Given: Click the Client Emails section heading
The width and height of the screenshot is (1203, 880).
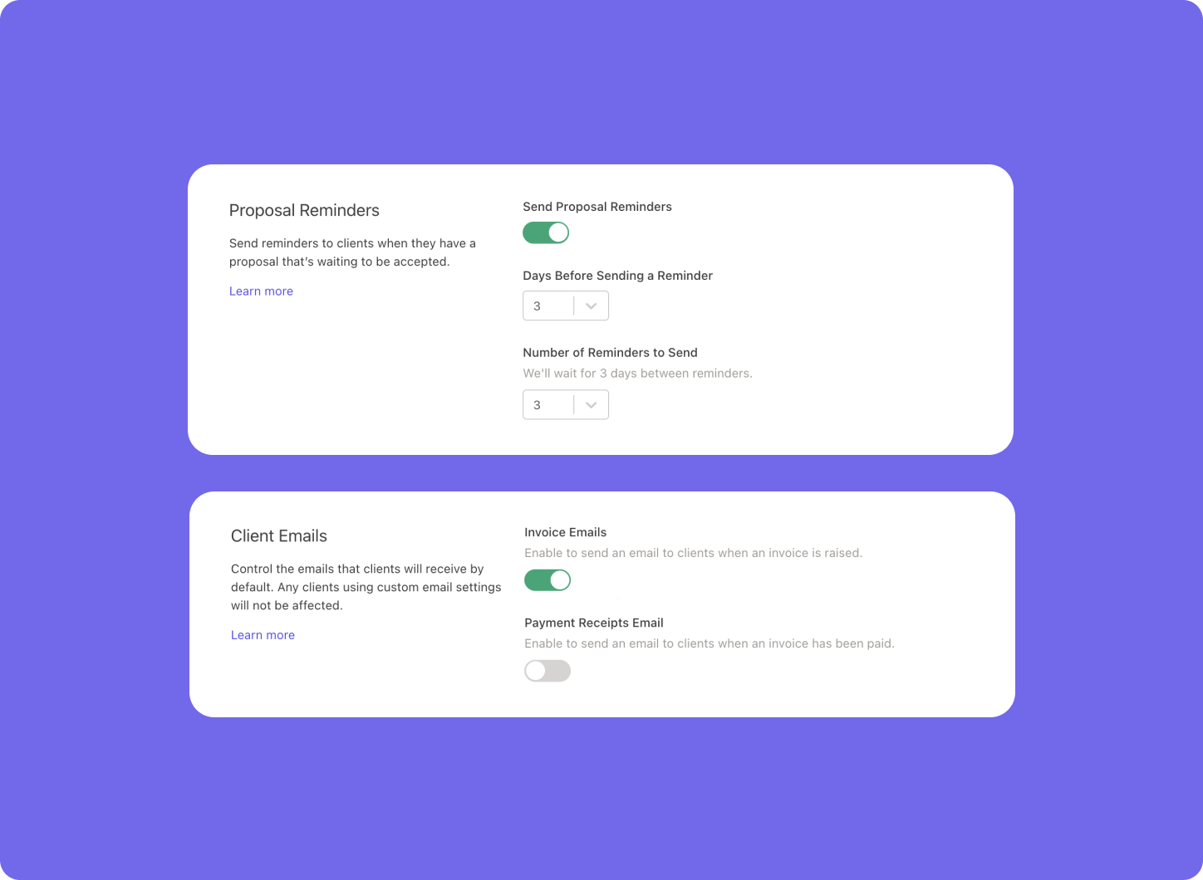Looking at the screenshot, I should 279,536.
